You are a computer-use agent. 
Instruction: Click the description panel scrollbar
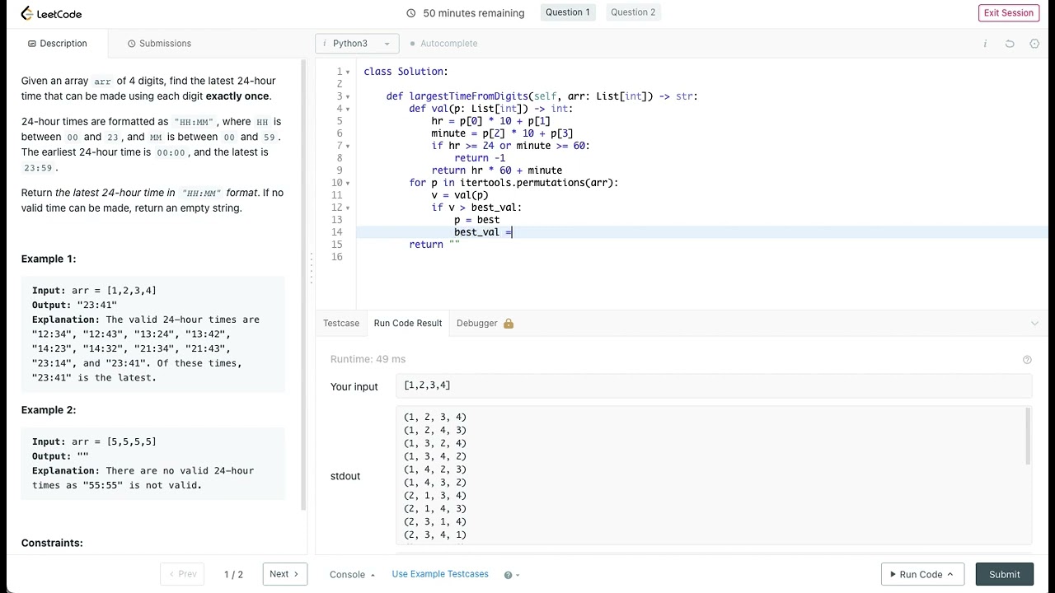(303, 284)
